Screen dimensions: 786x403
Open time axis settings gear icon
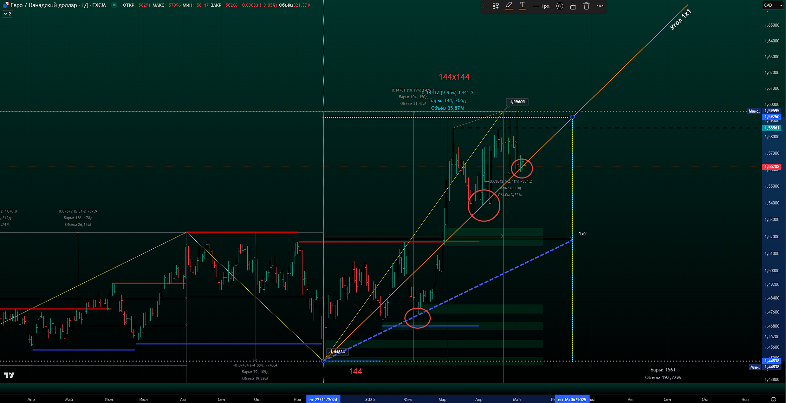tap(773, 399)
